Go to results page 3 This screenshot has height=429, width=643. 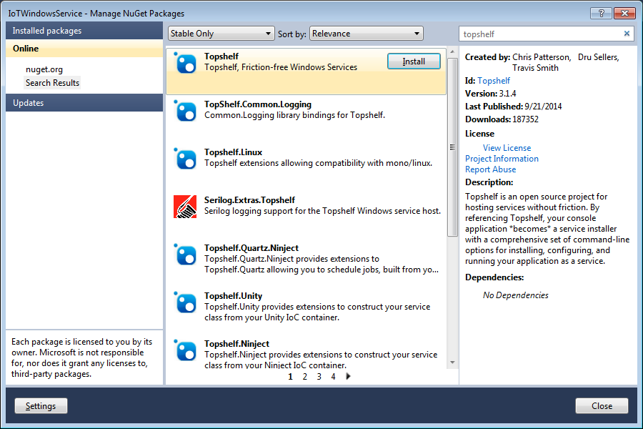[x=319, y=377]
